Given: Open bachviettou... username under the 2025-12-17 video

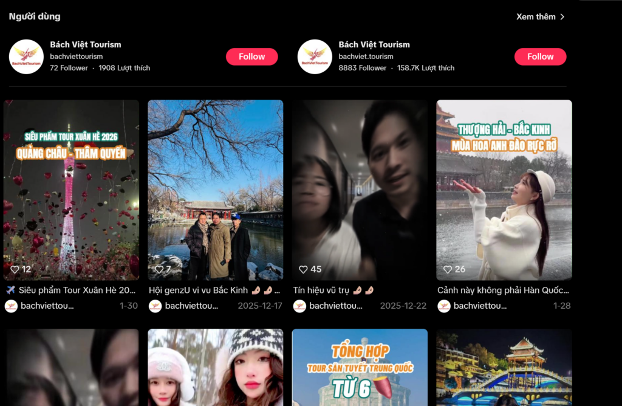Looking at the screenshot, I should [194, 306].
